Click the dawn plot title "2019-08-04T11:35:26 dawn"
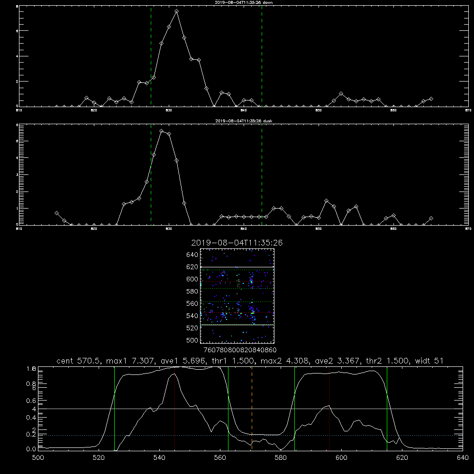 point(244,2)
